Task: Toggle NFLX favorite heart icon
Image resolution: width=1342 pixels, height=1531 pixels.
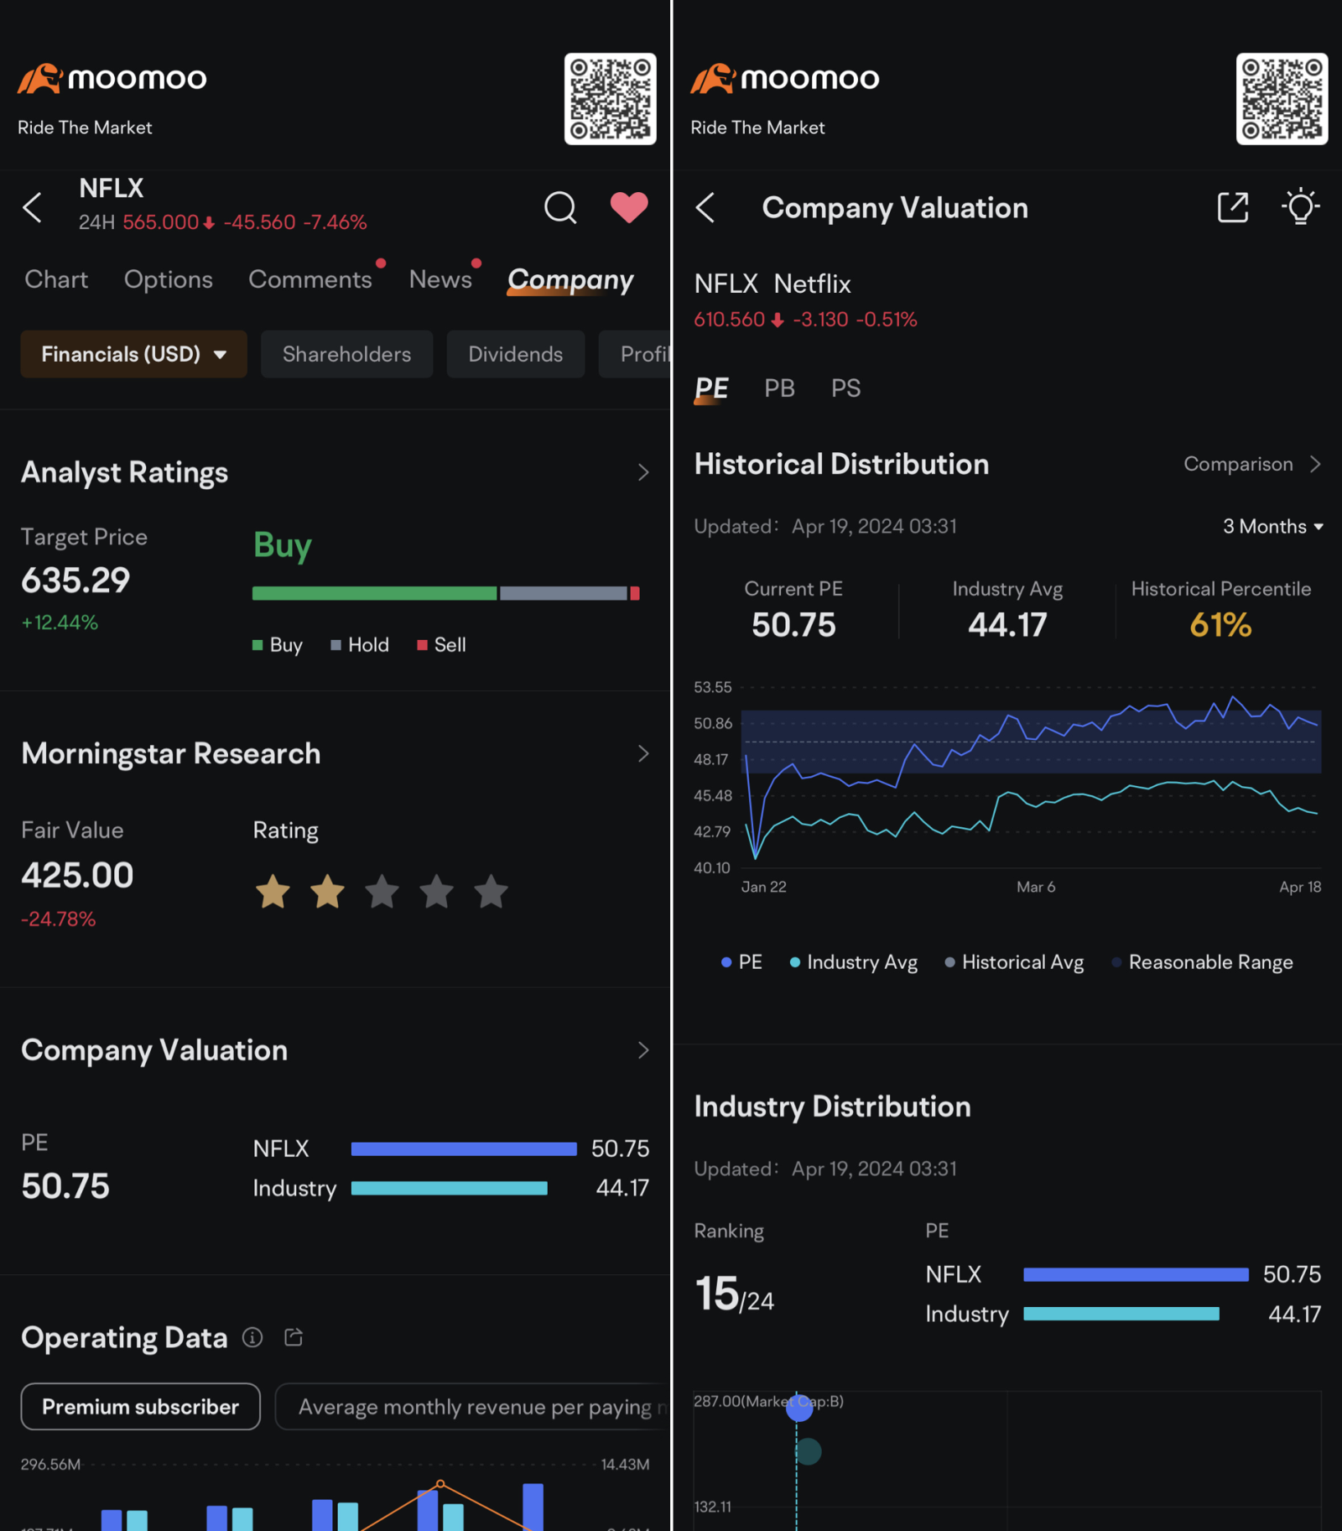Action: [x=628, y=207]
